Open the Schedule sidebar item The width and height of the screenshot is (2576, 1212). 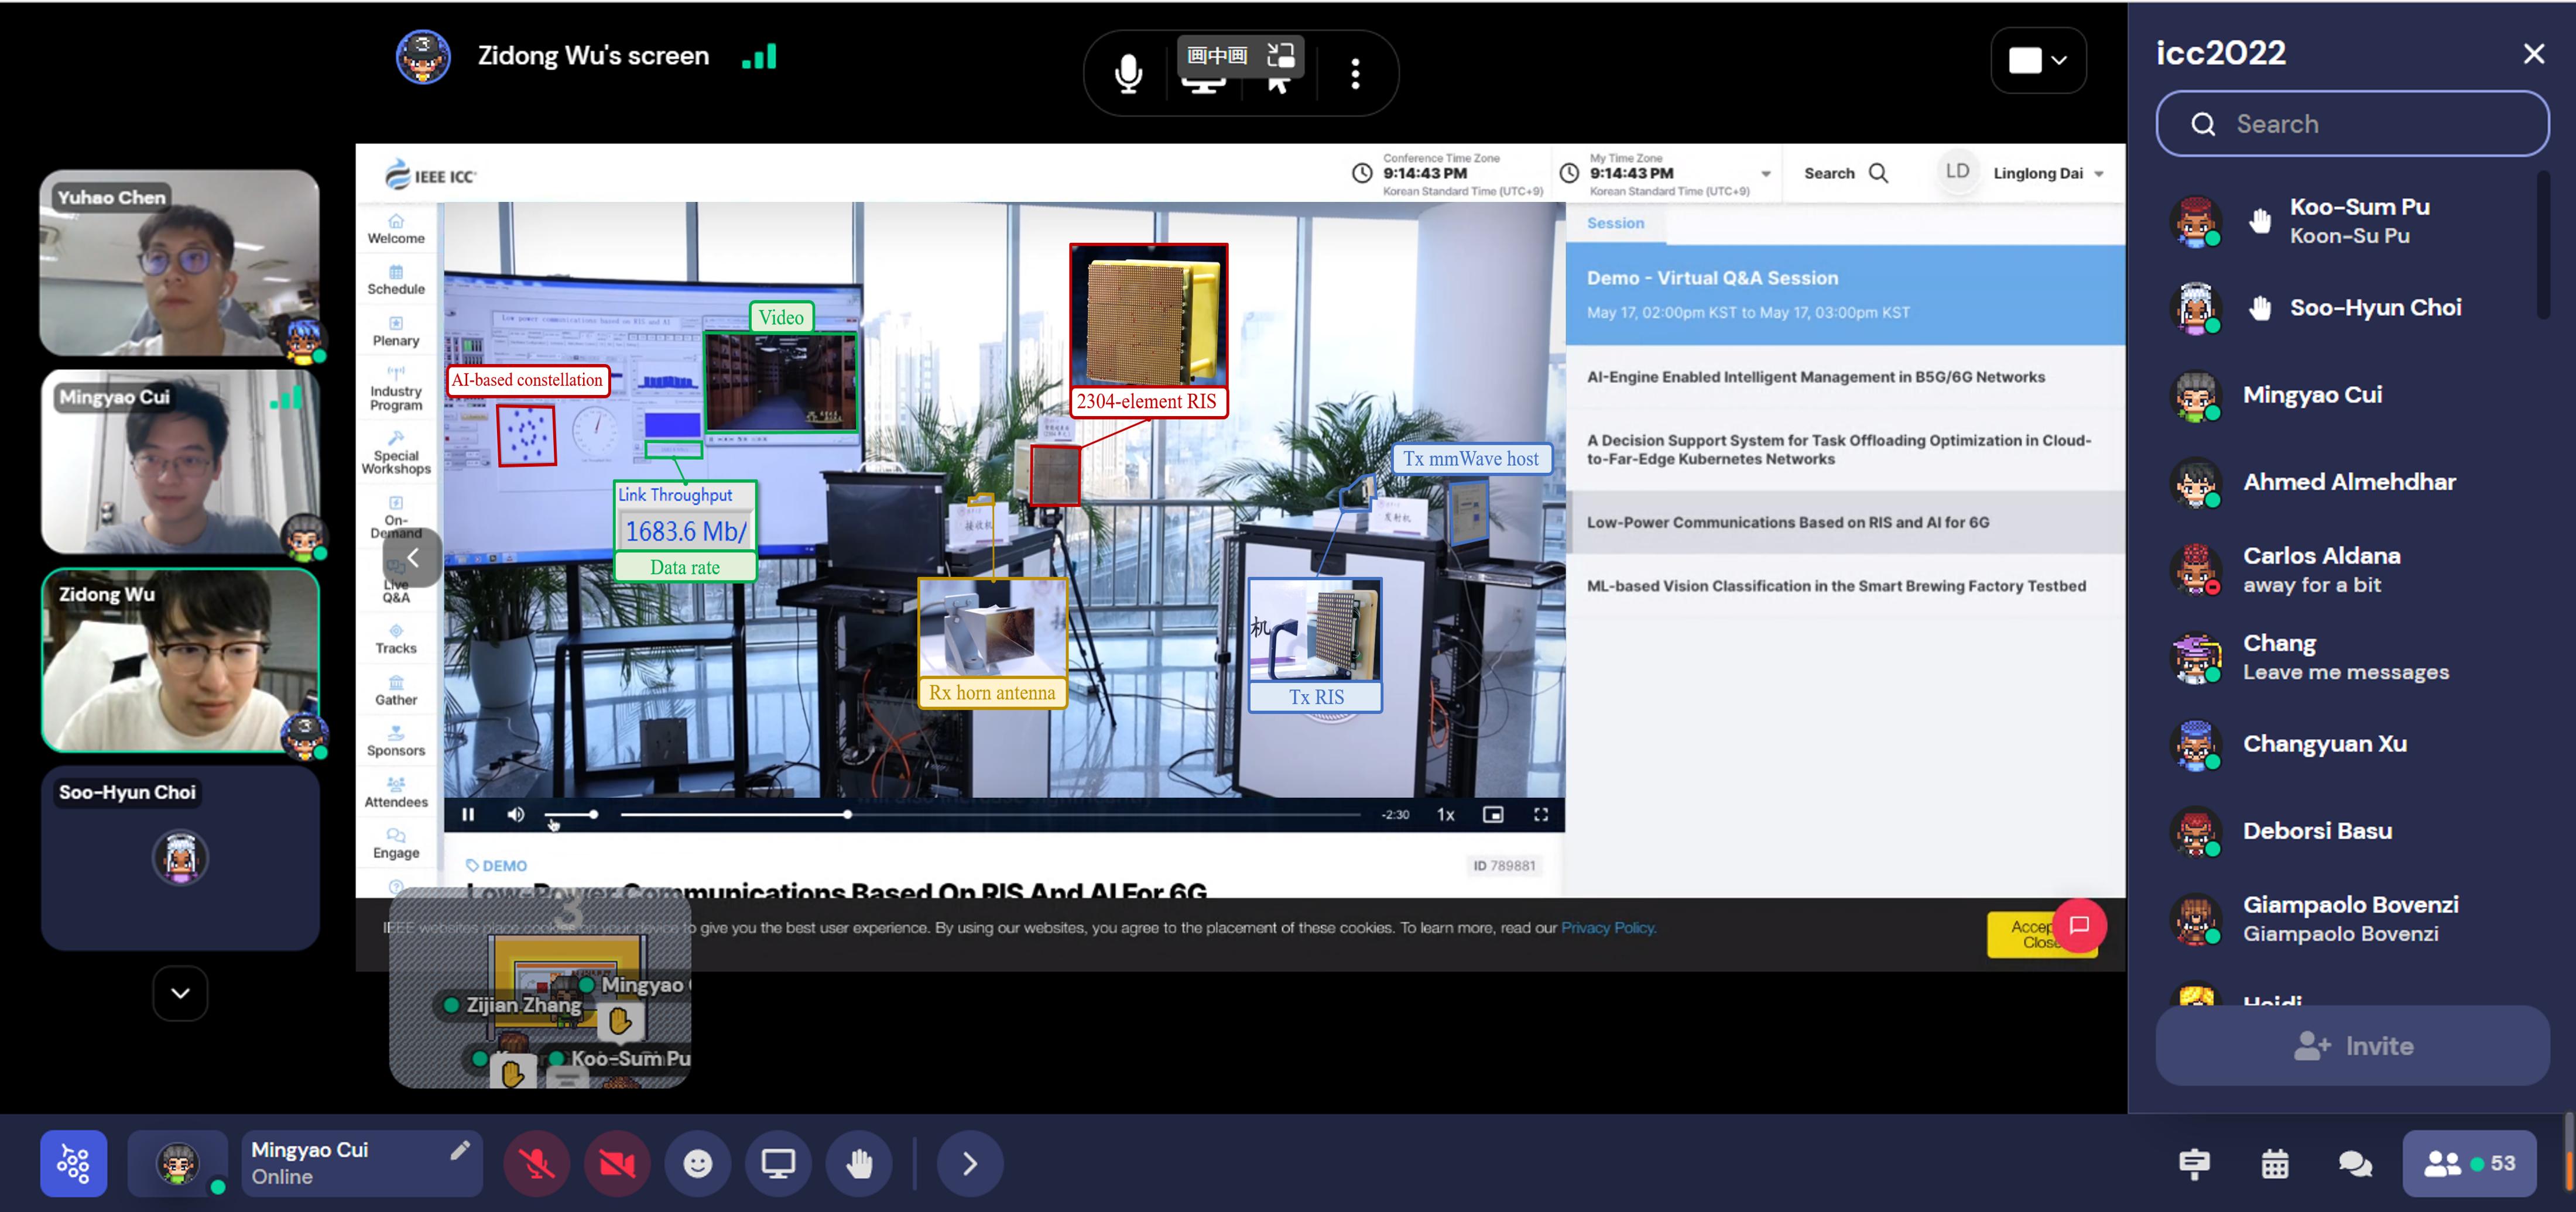(396, 279)
